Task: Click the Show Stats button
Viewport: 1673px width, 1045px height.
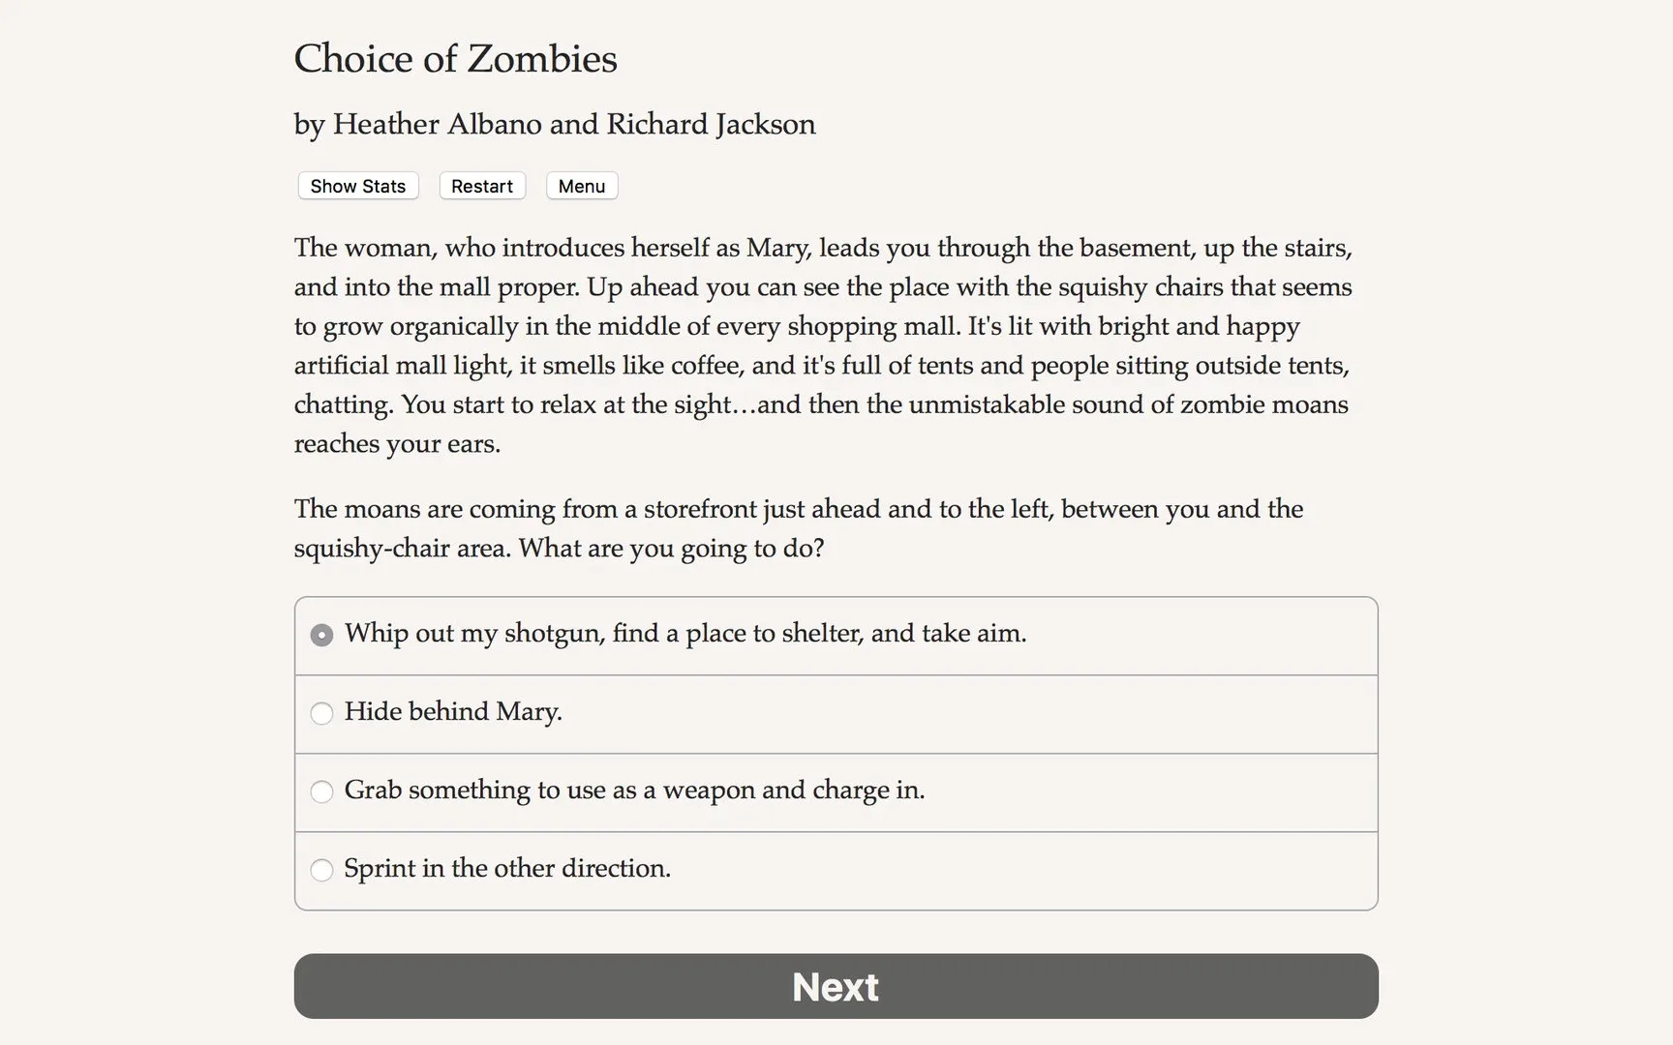Action: [357, 186]
